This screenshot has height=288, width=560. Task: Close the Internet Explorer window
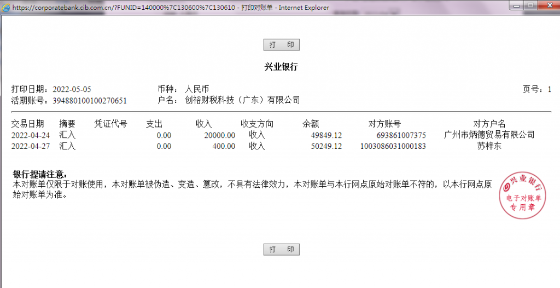coord(548,5)
